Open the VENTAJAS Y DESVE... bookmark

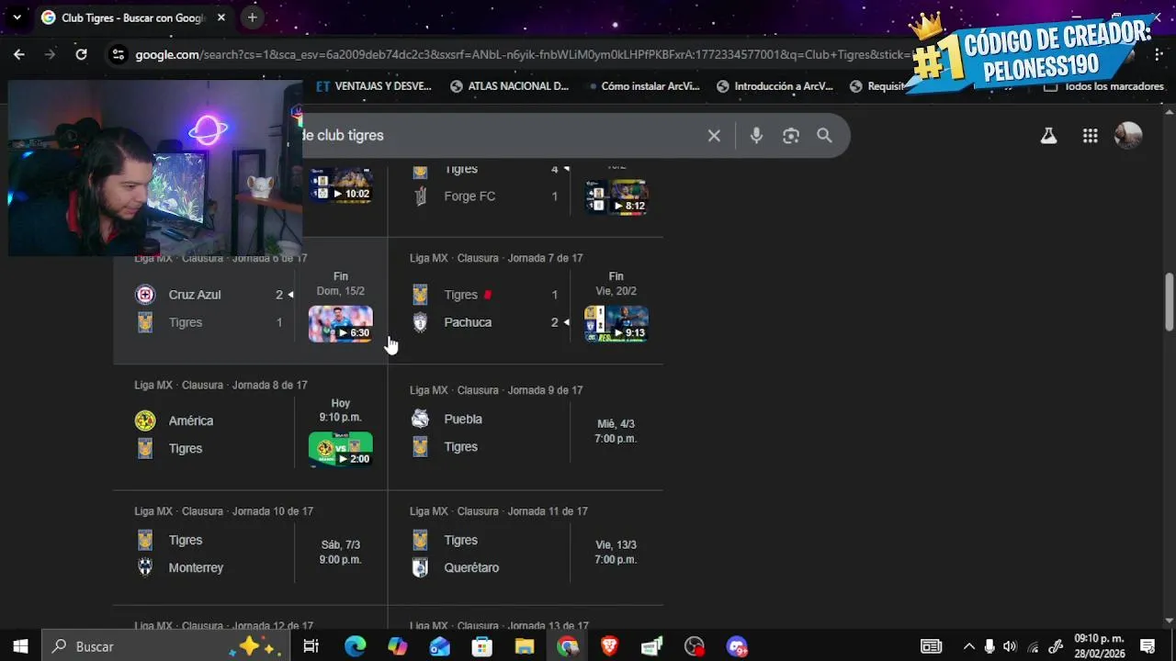point(373,86)
